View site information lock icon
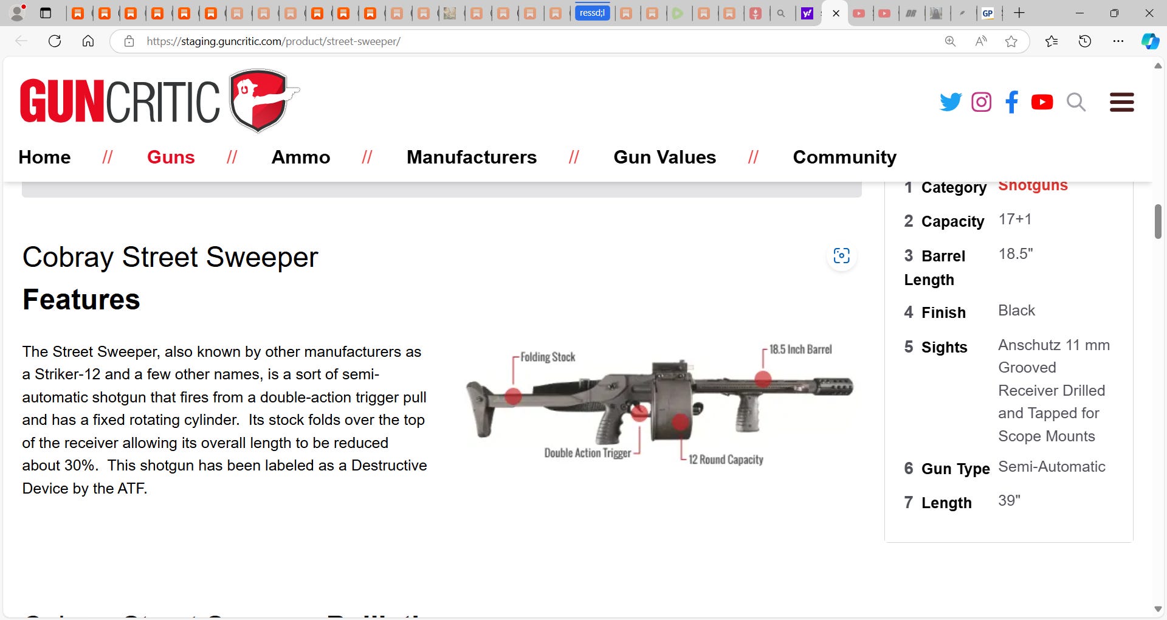The width and height of the screenshot is (1167, 620). tap(129, 41)
